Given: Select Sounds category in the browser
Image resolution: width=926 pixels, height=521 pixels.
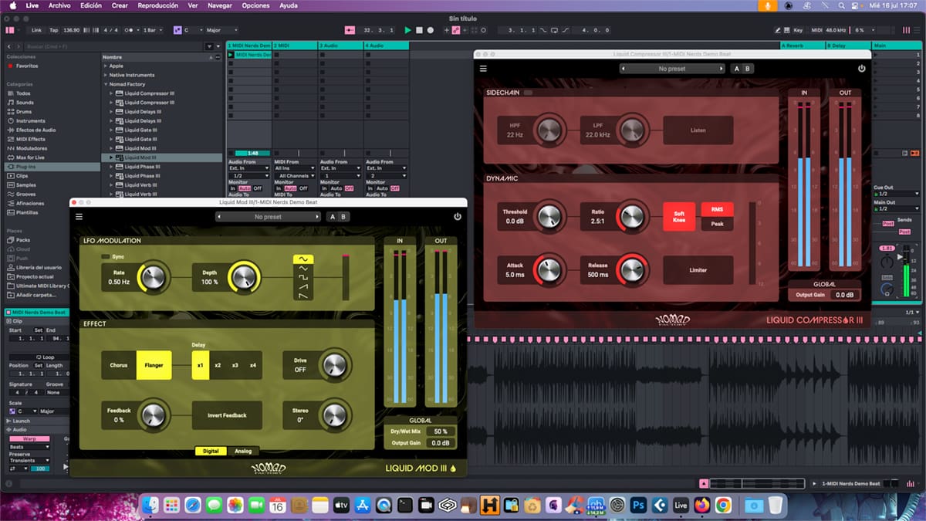Looking at the screenshot, I should point(24,103).
